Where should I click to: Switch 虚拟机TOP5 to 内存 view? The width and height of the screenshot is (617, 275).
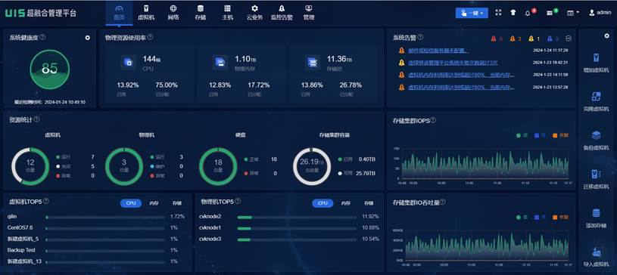pos(154,203)
